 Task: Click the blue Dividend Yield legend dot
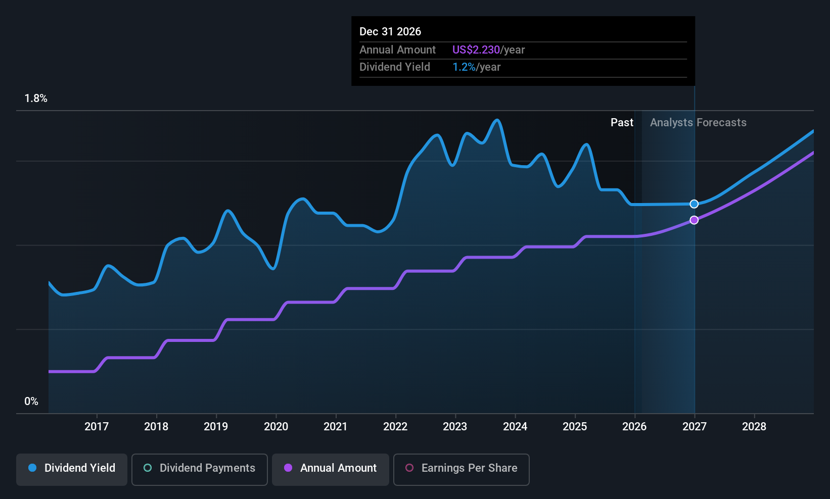tap(32, 468)
